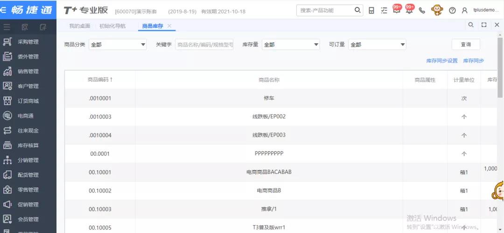Open 库存同步设置 link

pyautogui.click(x=442, y=60)
